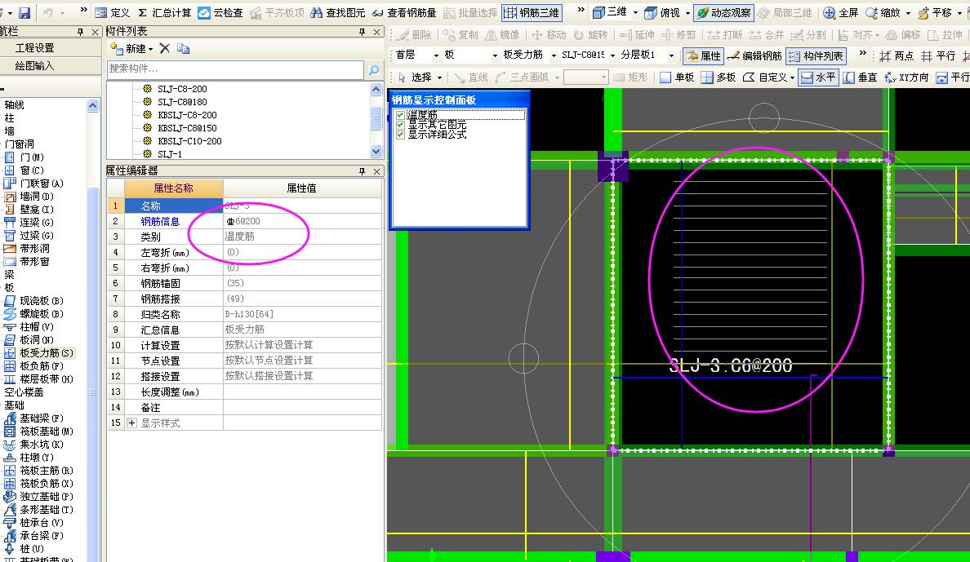Switch to 三维 3D view
Screen dimensions: 970x562
(x=610, y=12)
